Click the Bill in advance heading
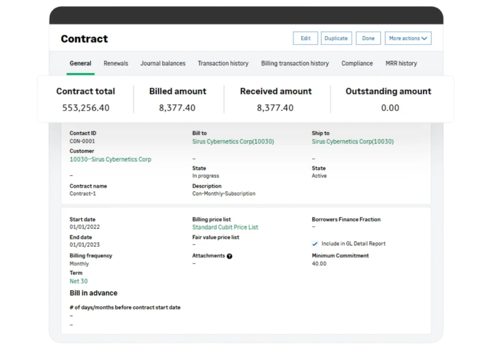Screen dimensions: 491x350 click(94, 293)
